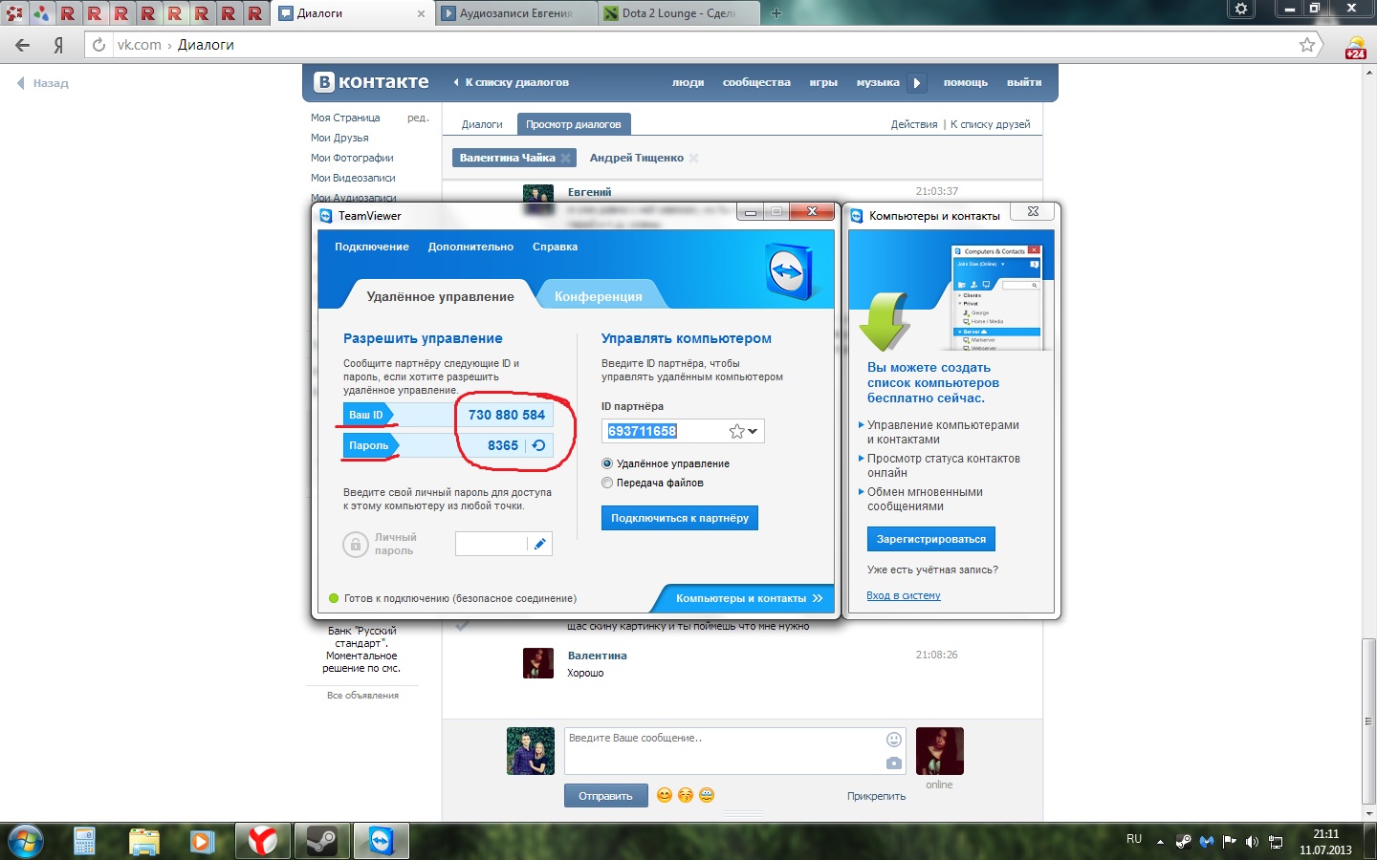
Task: Close the Диалоги browser tab
Action: click(x=422, y=13)
